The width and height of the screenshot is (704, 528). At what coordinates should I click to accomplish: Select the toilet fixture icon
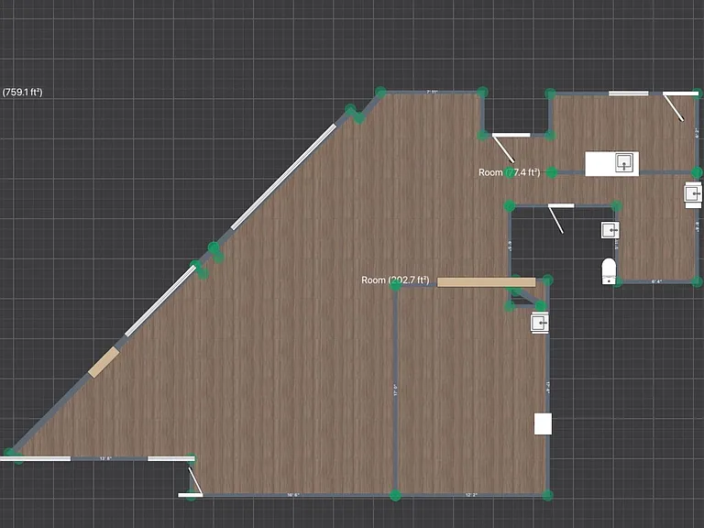pos(609,271)
